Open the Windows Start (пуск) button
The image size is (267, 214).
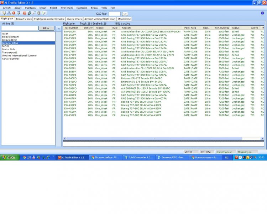tap(10, 158)
